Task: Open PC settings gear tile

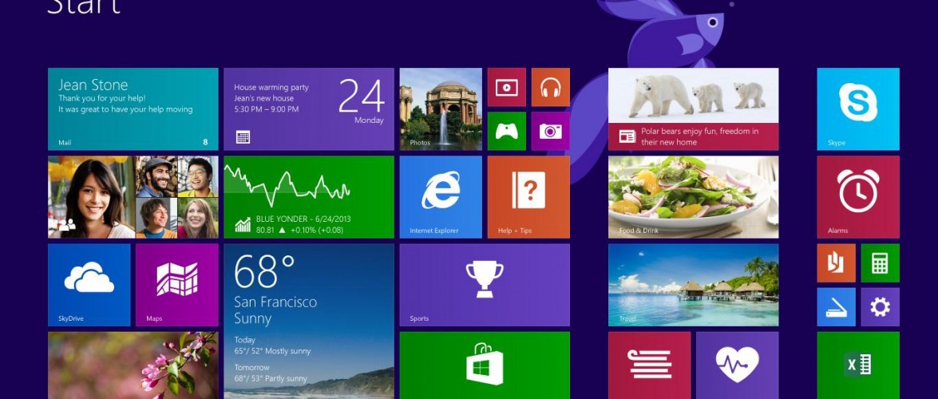Action: click(880, 307)
